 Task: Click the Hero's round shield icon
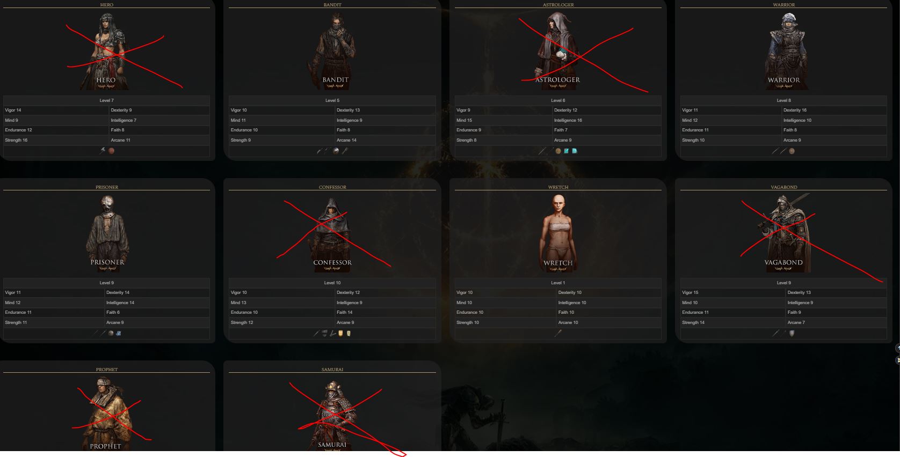111,151
